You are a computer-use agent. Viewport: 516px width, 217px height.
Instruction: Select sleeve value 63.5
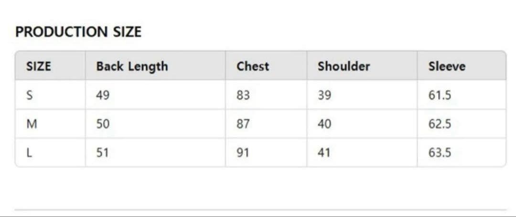(440, 153)
